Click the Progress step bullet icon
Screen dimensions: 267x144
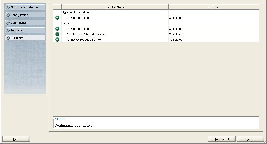point(8,30)
